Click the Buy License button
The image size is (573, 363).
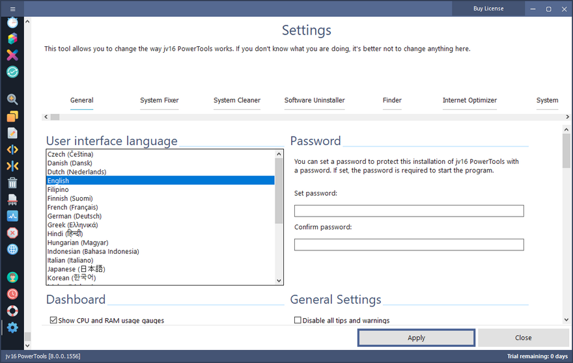point(488,8)
